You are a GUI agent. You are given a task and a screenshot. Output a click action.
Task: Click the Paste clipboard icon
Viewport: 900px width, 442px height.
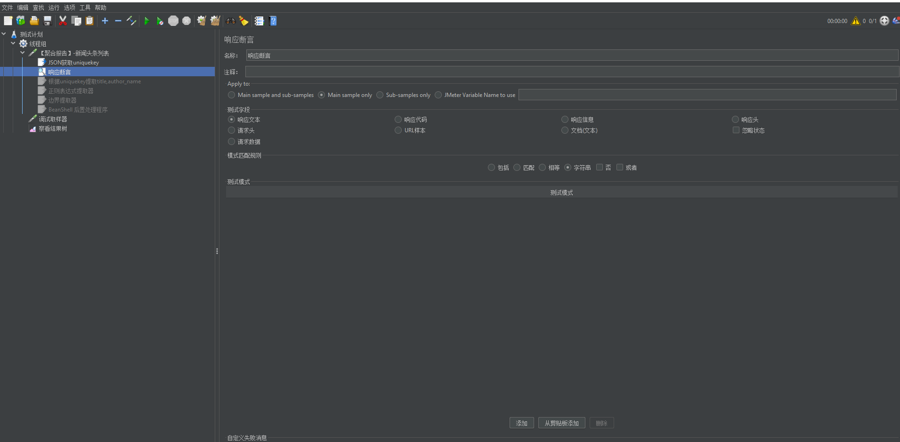pyautogui.click(x=89, y=21)
